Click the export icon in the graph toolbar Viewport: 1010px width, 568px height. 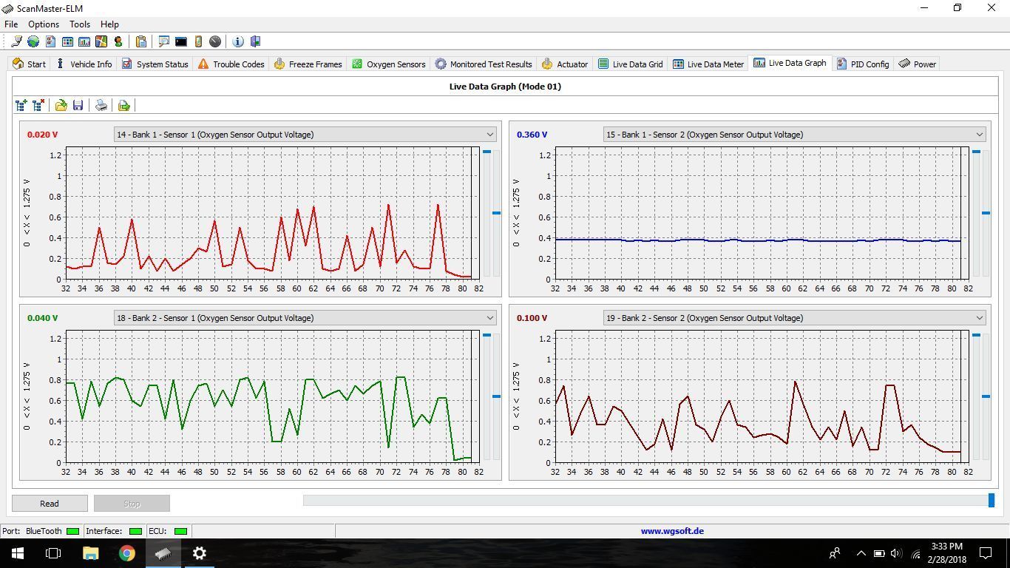[123, 106]
